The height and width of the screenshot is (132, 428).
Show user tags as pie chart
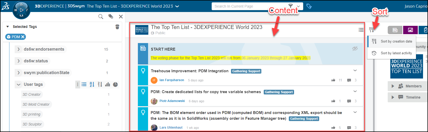coord(115,84)
